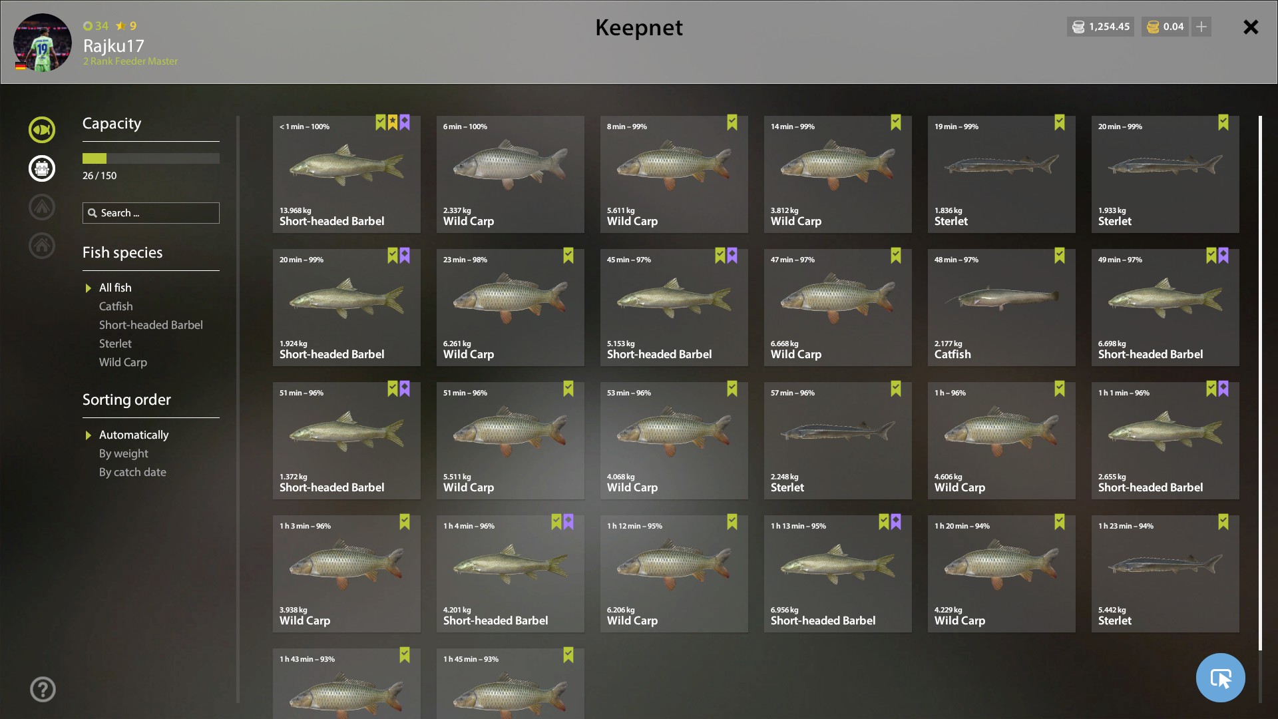This screenshot has height=719, width=1278.
Task: Filter species list to Sterlet
Action: tap(115, 344)
